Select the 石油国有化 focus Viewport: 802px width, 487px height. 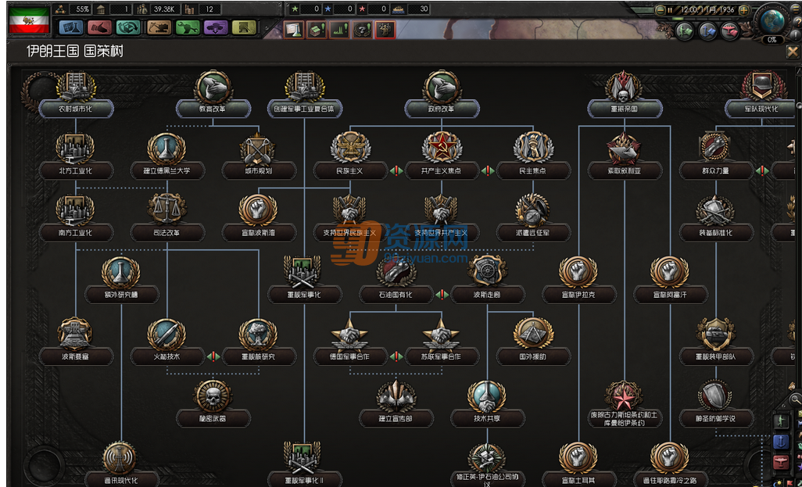click(x=396, y=281)
